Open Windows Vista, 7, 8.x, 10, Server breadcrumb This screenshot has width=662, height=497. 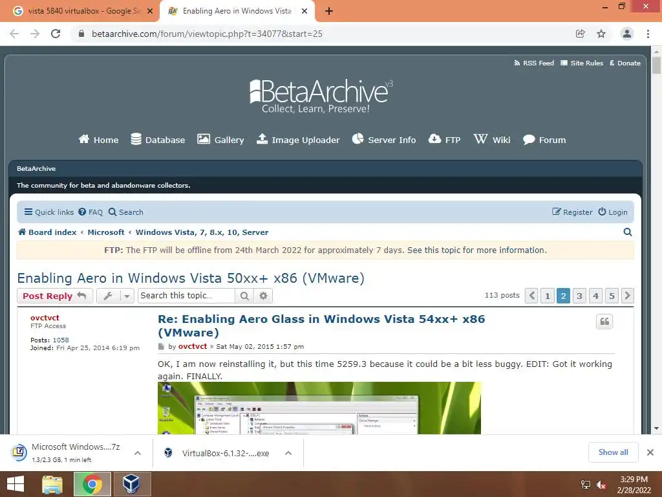(202, 232)
